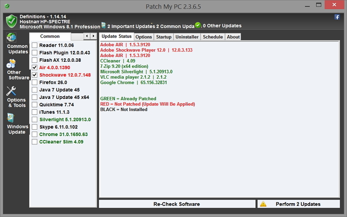Select the Google Chrome status line

(134, 83)
